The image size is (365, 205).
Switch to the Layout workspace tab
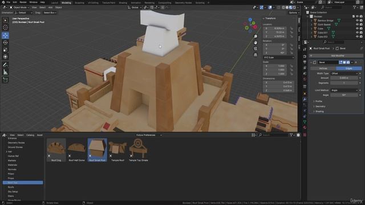(x=55, y=3)
